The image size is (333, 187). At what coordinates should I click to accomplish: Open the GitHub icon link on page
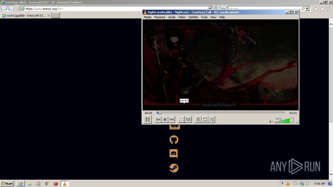tap(174, 140)
